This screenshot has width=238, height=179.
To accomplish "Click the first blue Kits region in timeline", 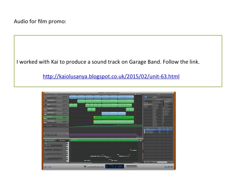I will tap(73, 97).
